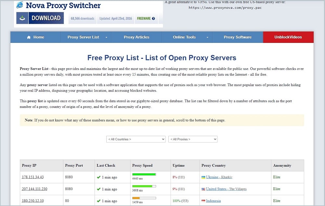Click Elite in the Ukraine row
This screenshot has height=206, width=325.
click(277, 177)
